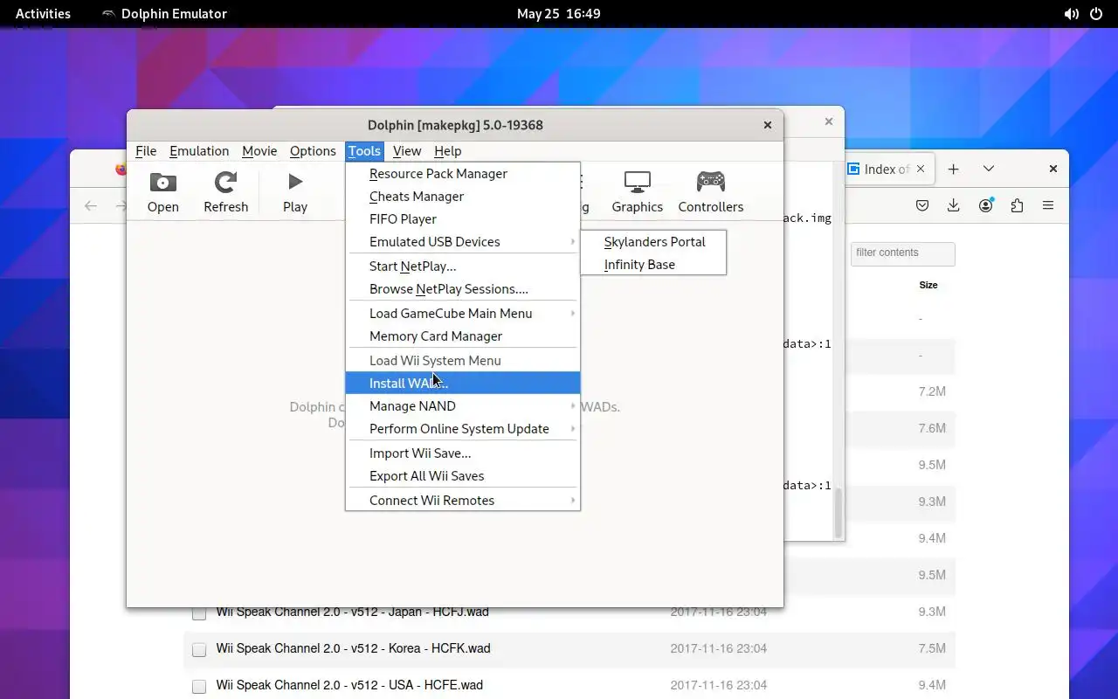
Task: Open the Pocket icon in the Firefox toolbar
Action: click(922, 206)
